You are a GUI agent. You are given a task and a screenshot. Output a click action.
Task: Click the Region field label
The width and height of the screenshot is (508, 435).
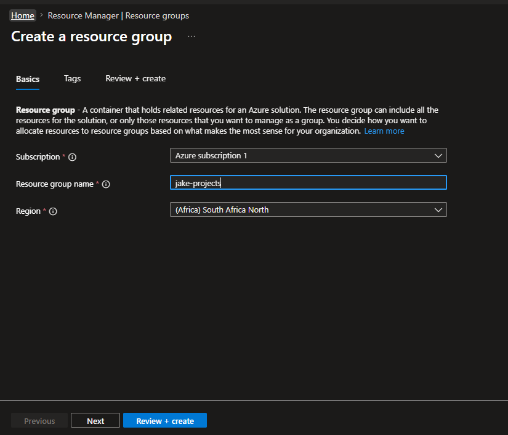click(x=28, y=211)
